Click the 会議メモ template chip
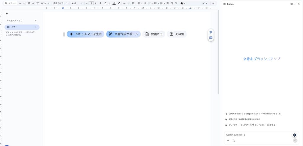Screen dimensions: 303x146 (154, 34)
